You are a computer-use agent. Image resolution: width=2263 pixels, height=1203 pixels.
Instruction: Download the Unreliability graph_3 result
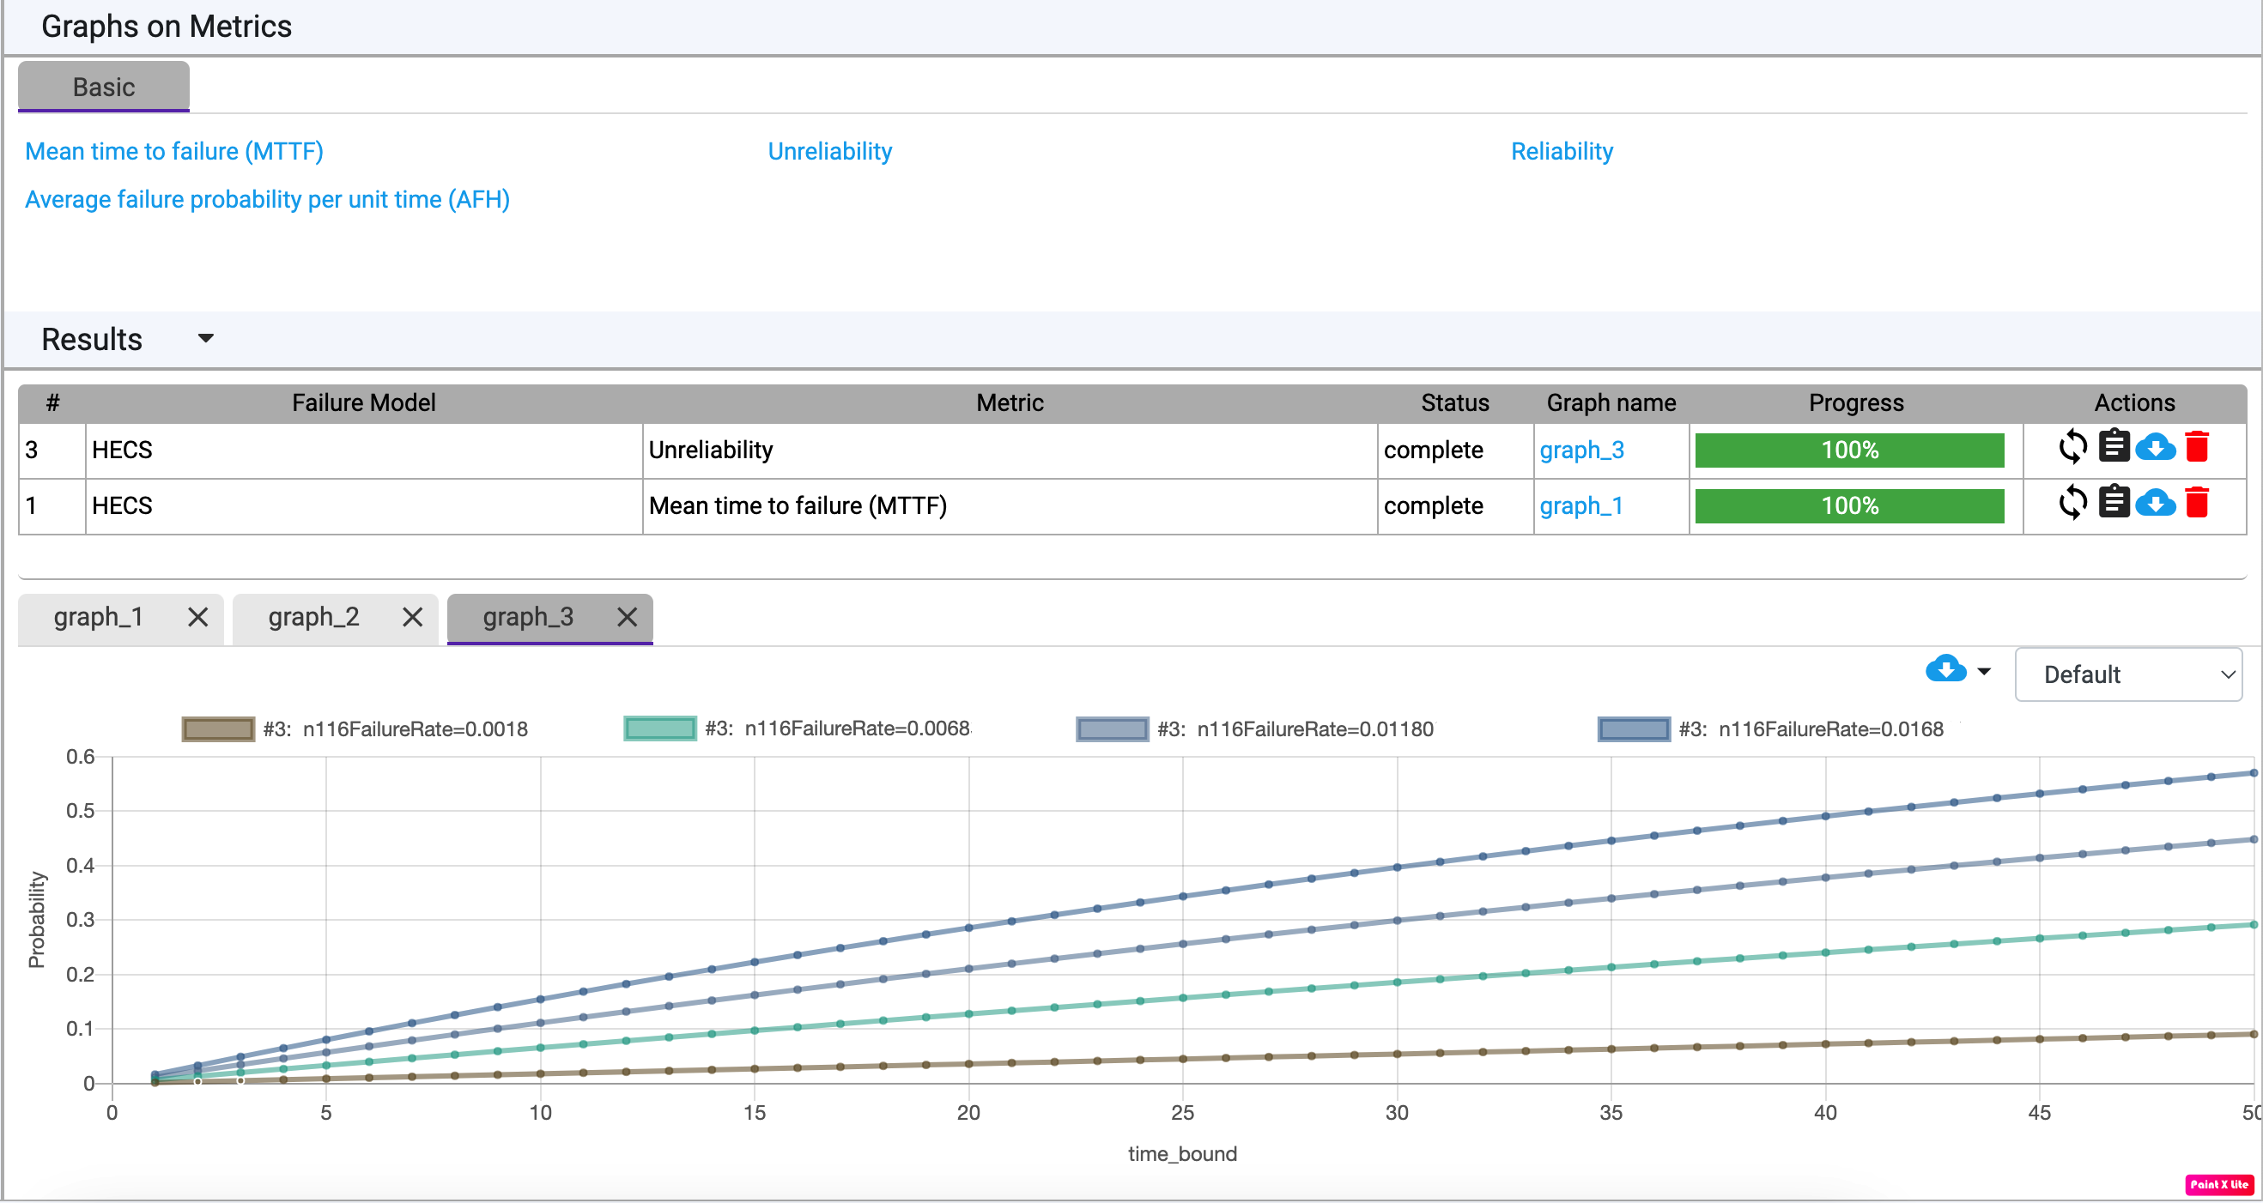click(x=2155, y=448)
